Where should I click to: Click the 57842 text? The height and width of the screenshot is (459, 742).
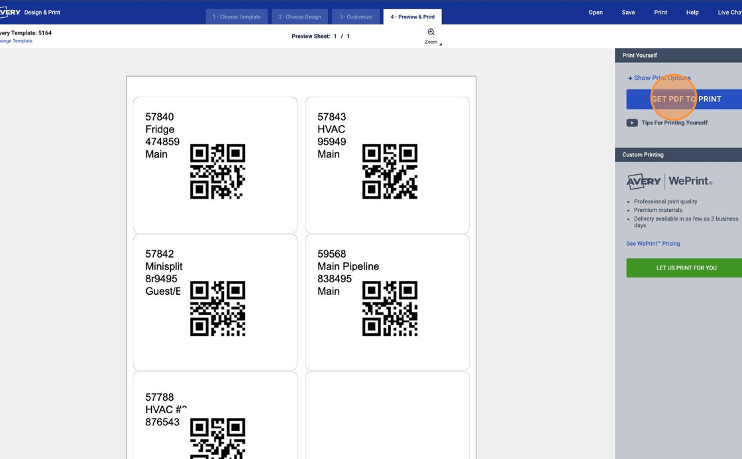[x=160, y=254]
